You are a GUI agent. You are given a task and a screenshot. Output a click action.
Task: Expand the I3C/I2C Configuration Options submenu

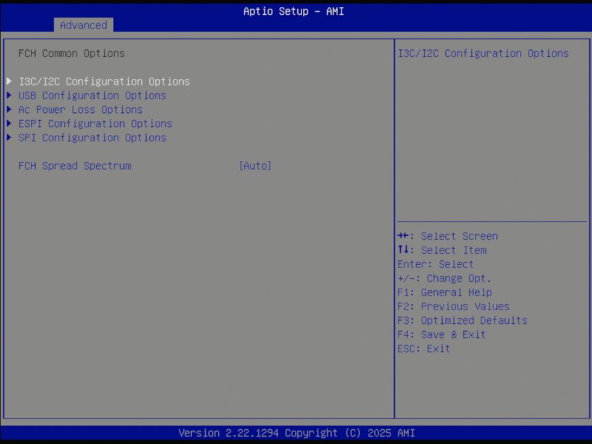coord(104,81)
